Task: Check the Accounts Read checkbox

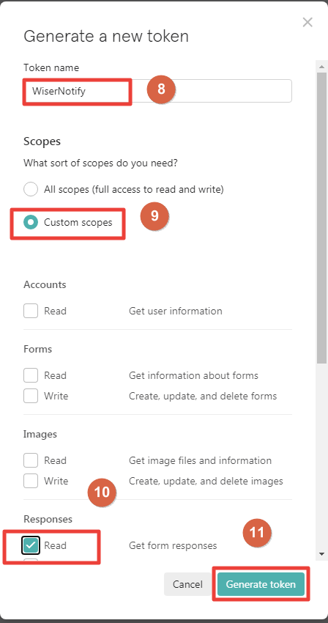Action: [31, 311]
